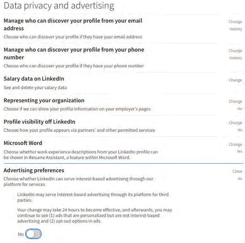Click the Yes value for Microsoft Word

point(239,151)
